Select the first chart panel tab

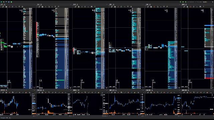4,90
